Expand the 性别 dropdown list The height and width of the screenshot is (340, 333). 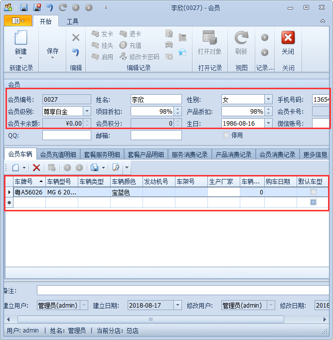268,100
